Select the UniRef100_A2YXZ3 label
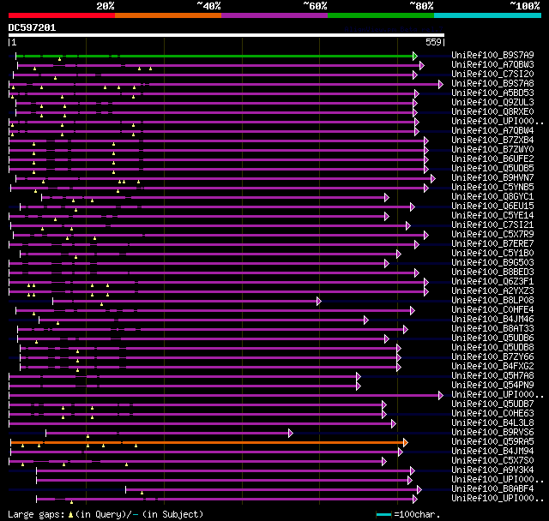 [492, 291]
